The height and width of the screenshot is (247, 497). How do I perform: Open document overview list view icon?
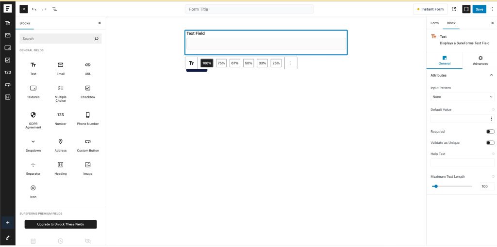pyautogui.click(x=54, y=9)
